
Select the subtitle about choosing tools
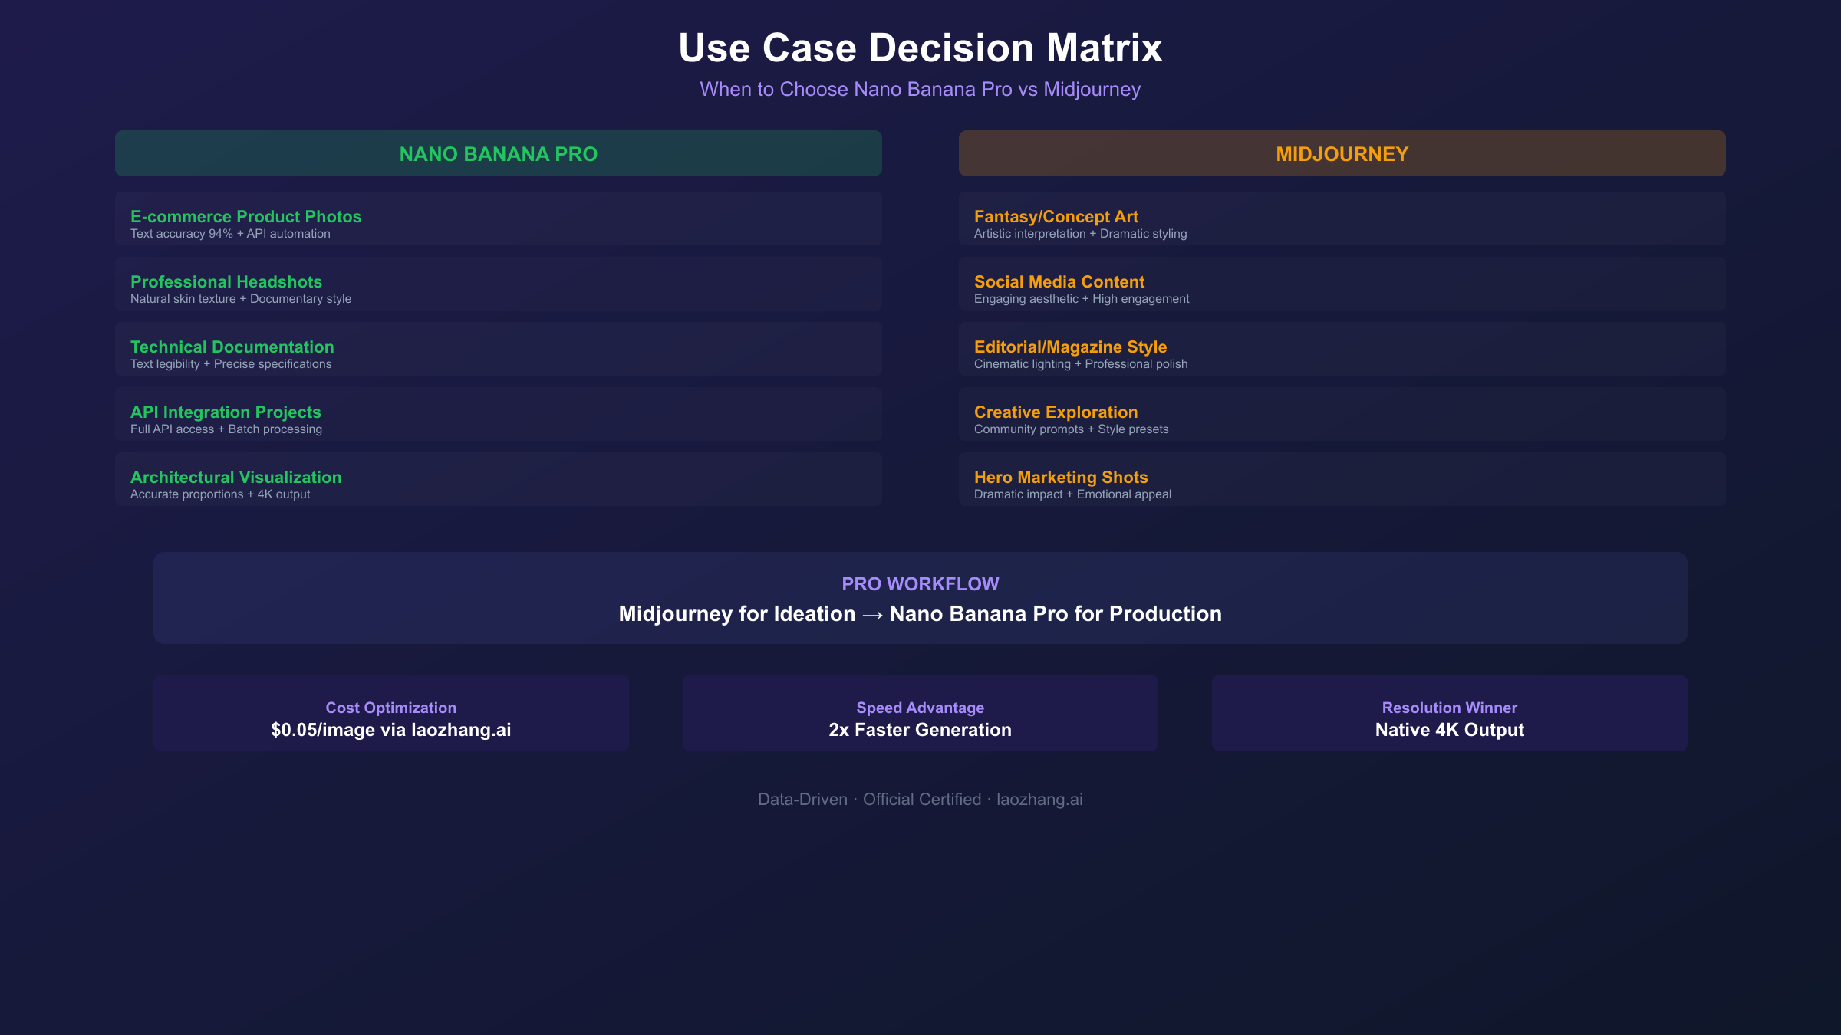(920, 88)
